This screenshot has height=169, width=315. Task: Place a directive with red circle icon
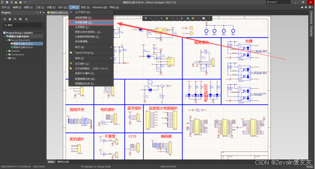point(198,18)
